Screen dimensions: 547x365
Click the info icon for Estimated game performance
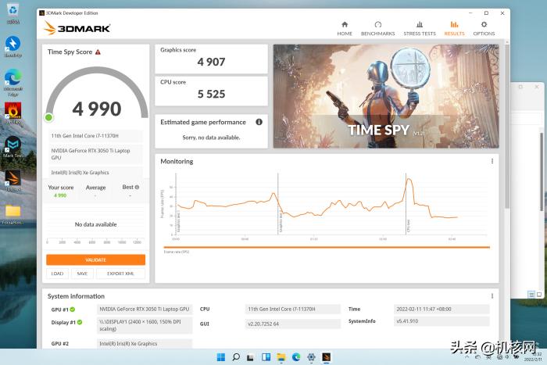click(259, 122)
